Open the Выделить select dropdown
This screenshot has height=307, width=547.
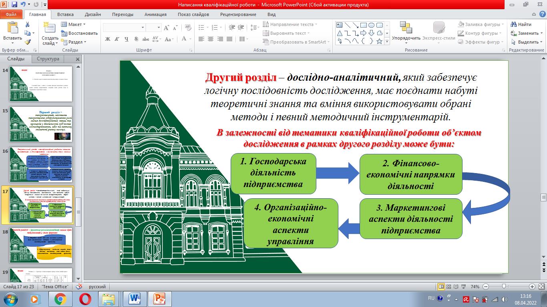tap(528, 42)
